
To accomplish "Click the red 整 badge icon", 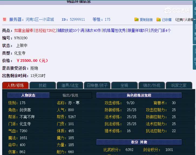I will coord(5,19).
